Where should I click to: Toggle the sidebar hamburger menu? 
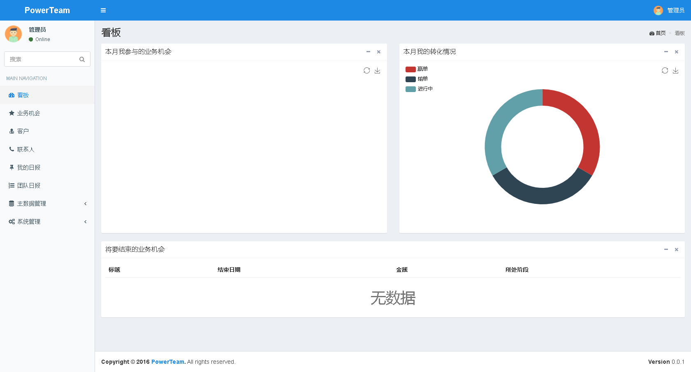tap(103, 10)
